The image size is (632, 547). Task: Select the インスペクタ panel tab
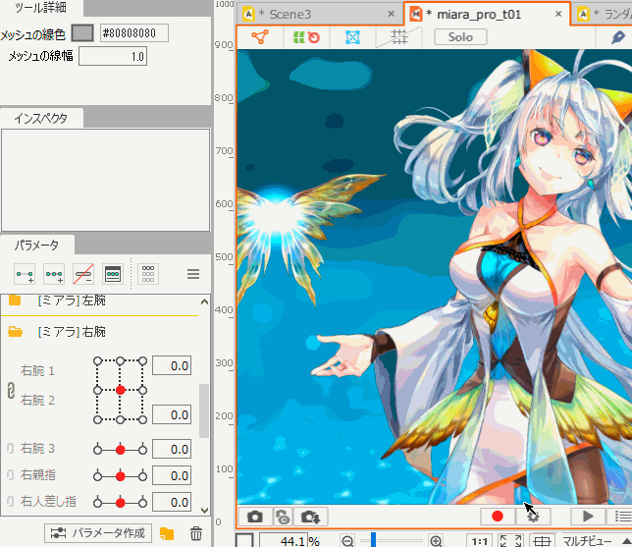coord(41,118)
